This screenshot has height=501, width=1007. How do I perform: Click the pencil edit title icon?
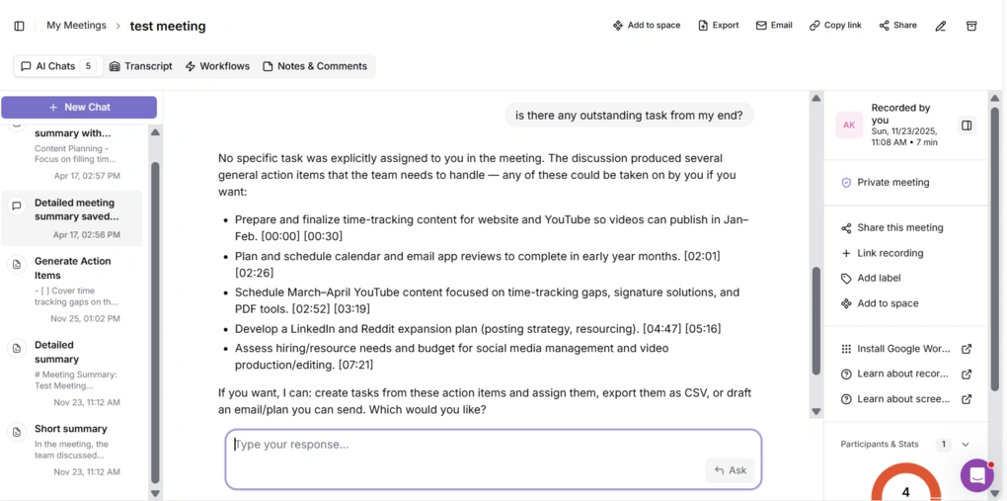point(941,26)
